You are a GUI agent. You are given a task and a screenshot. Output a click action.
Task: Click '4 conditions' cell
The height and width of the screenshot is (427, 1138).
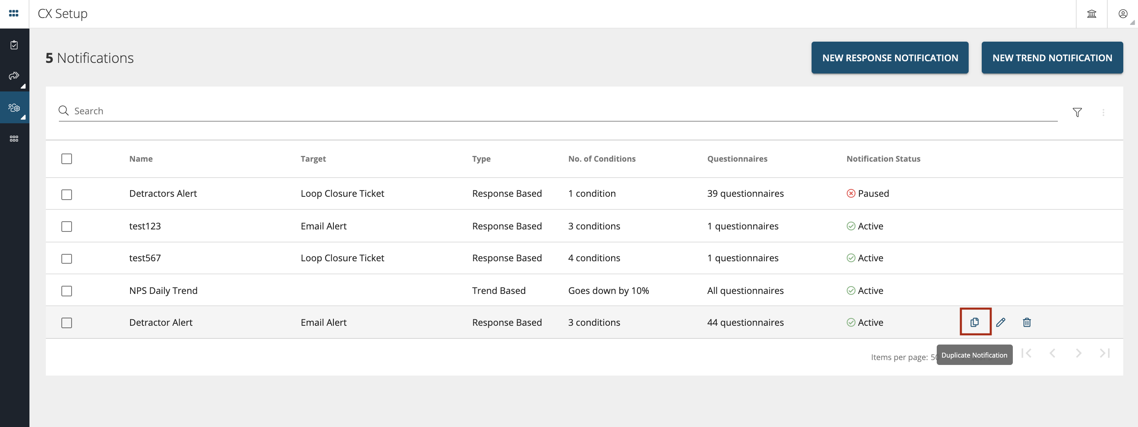[x=594, y=258]
